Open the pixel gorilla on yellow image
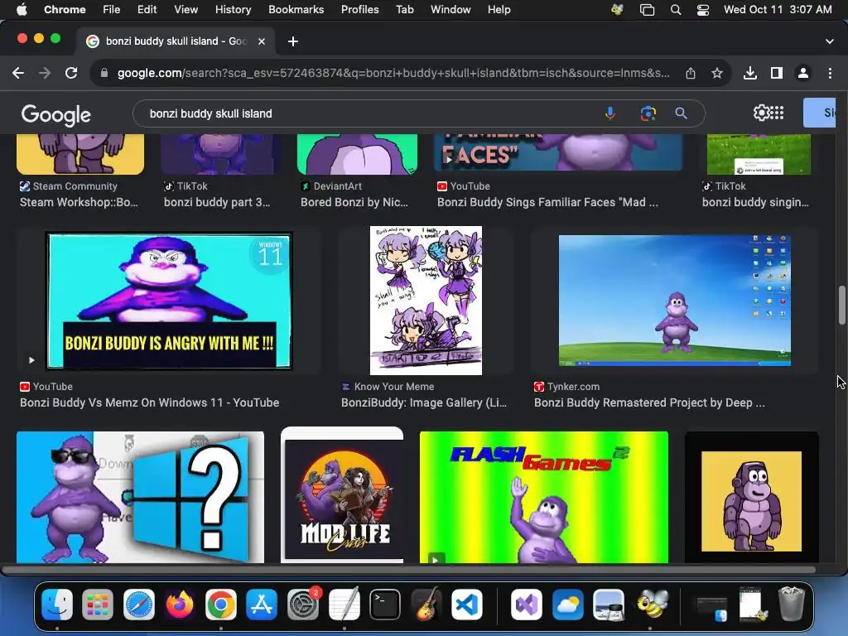Screen dimensions: 848x636 pyautogui.click(x=751, y=501)
